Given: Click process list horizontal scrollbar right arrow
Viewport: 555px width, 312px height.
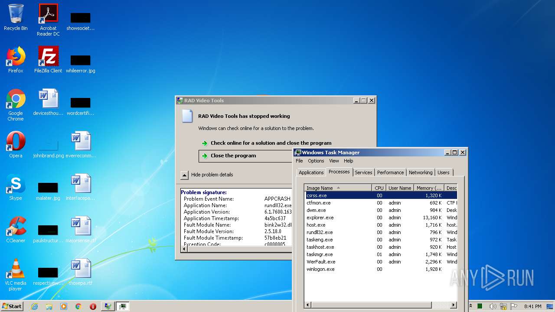Looking at the screenshot, I should coord(454,305).
